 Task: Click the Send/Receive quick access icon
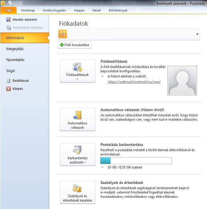(x=11, y=3)
